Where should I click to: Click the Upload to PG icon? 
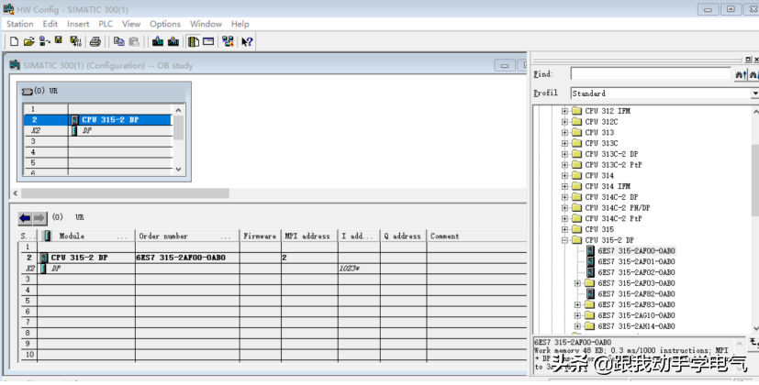click(x=173, y=41)
